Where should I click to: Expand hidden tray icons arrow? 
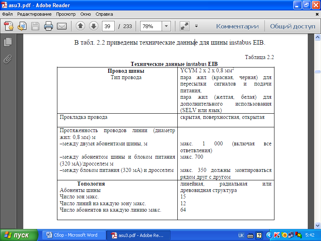point(269,235)
